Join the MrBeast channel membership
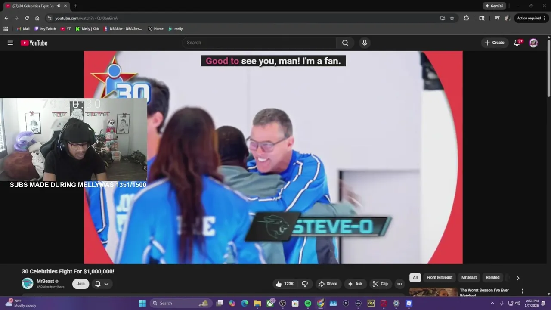Screen dimensions: 551x310 coord(80,284)
